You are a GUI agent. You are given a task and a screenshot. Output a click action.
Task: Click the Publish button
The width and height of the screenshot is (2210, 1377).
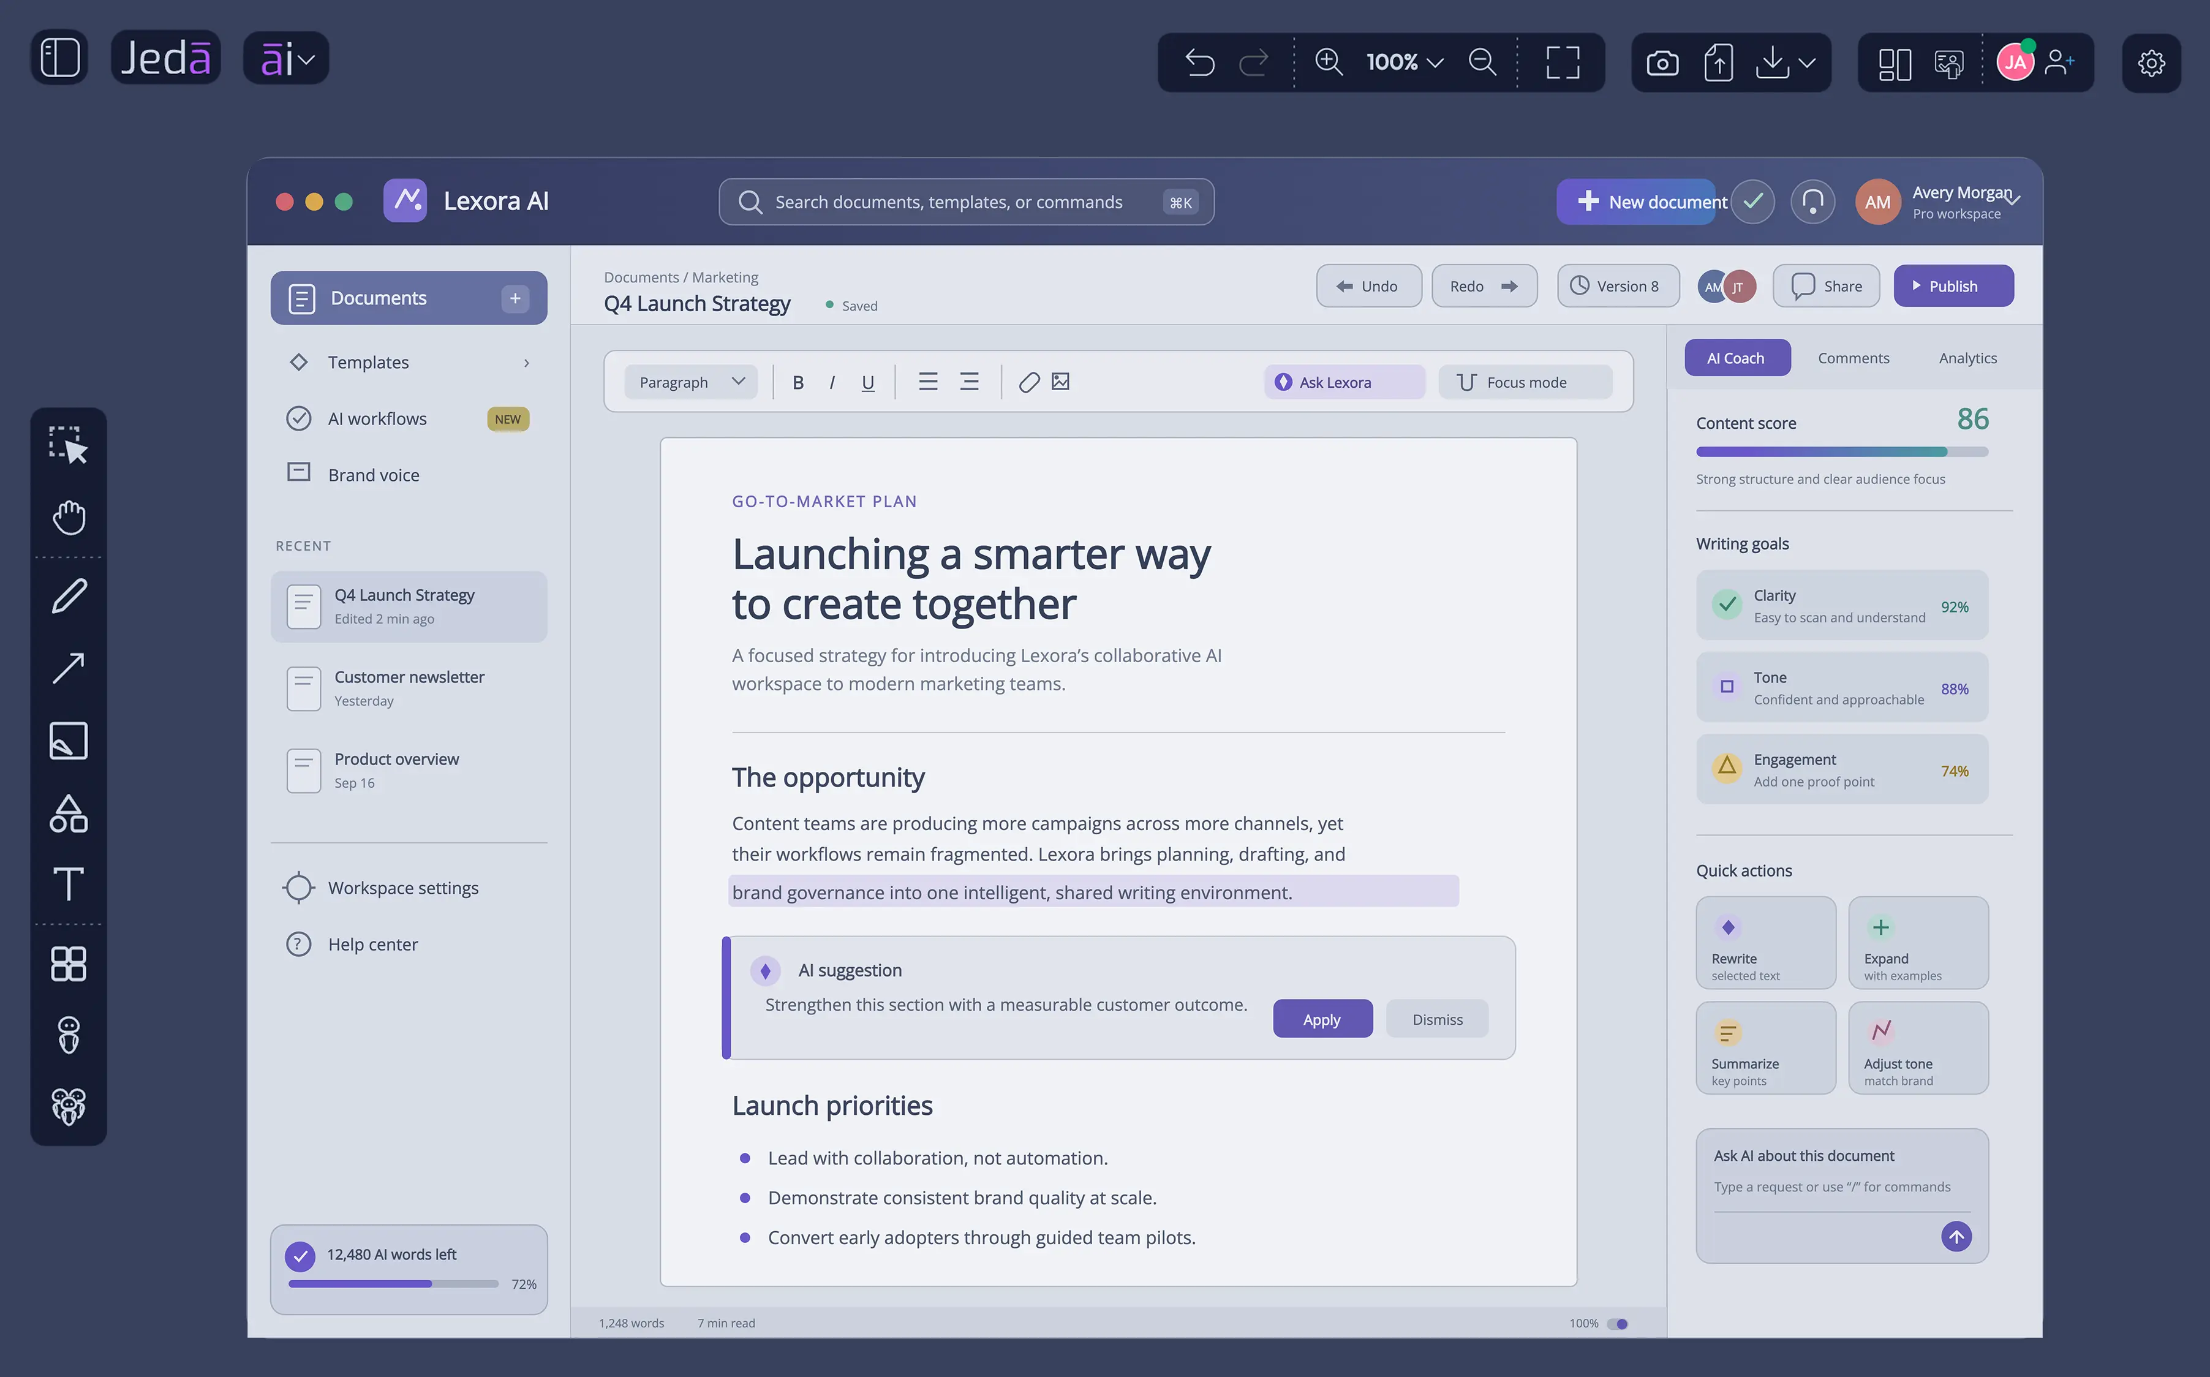point(1953,286)
